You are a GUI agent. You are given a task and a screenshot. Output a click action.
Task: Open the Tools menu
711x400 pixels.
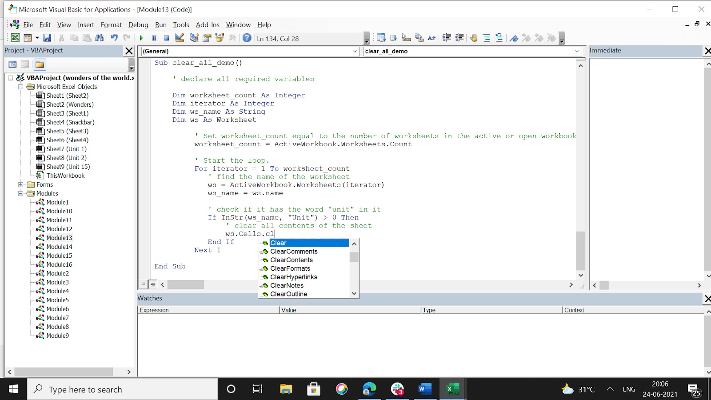[x=181, y=25]
